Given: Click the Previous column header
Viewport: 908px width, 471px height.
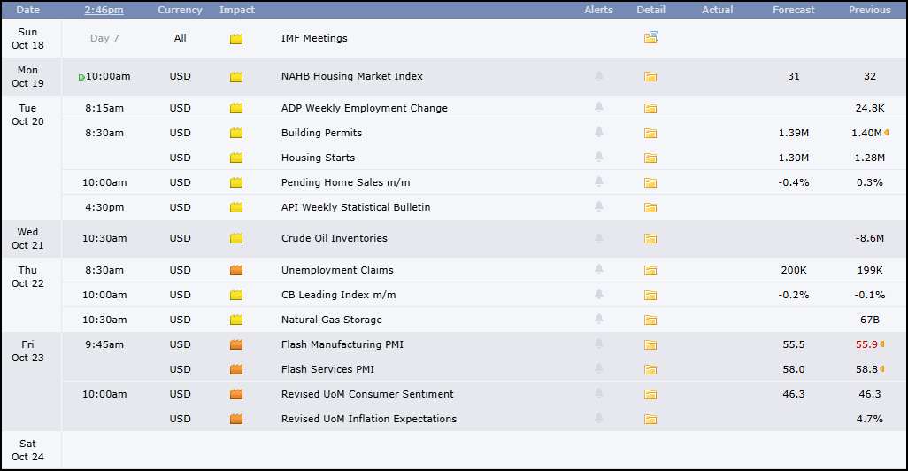Looking at the screenshot, I should click(870, 10).
